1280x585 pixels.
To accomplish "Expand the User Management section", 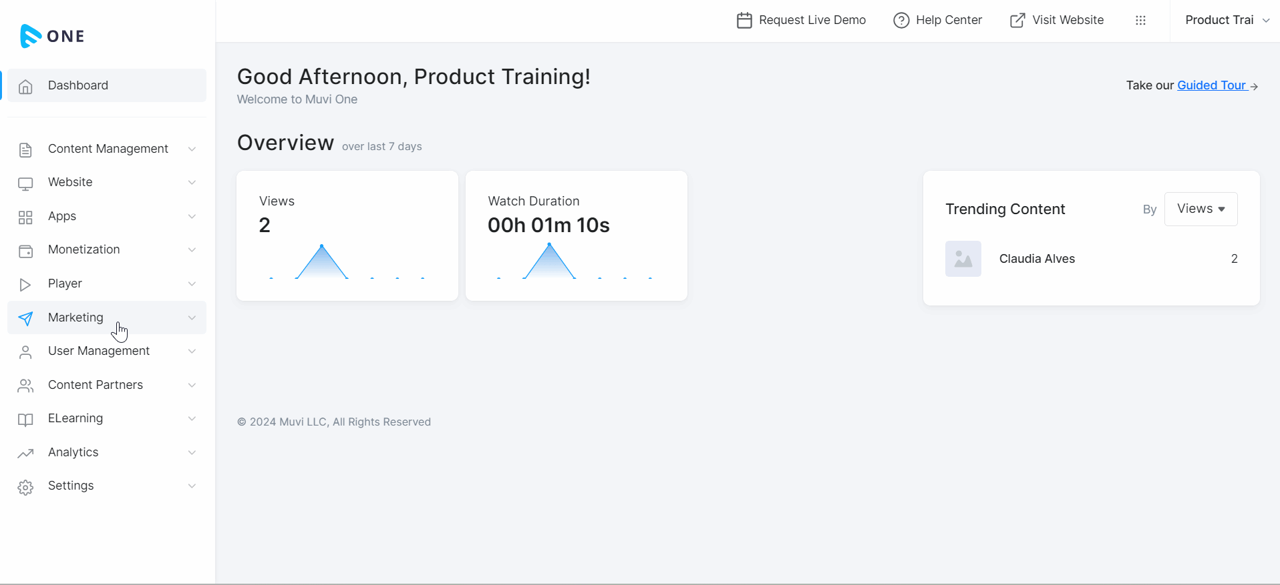I will tap(192, 352).
